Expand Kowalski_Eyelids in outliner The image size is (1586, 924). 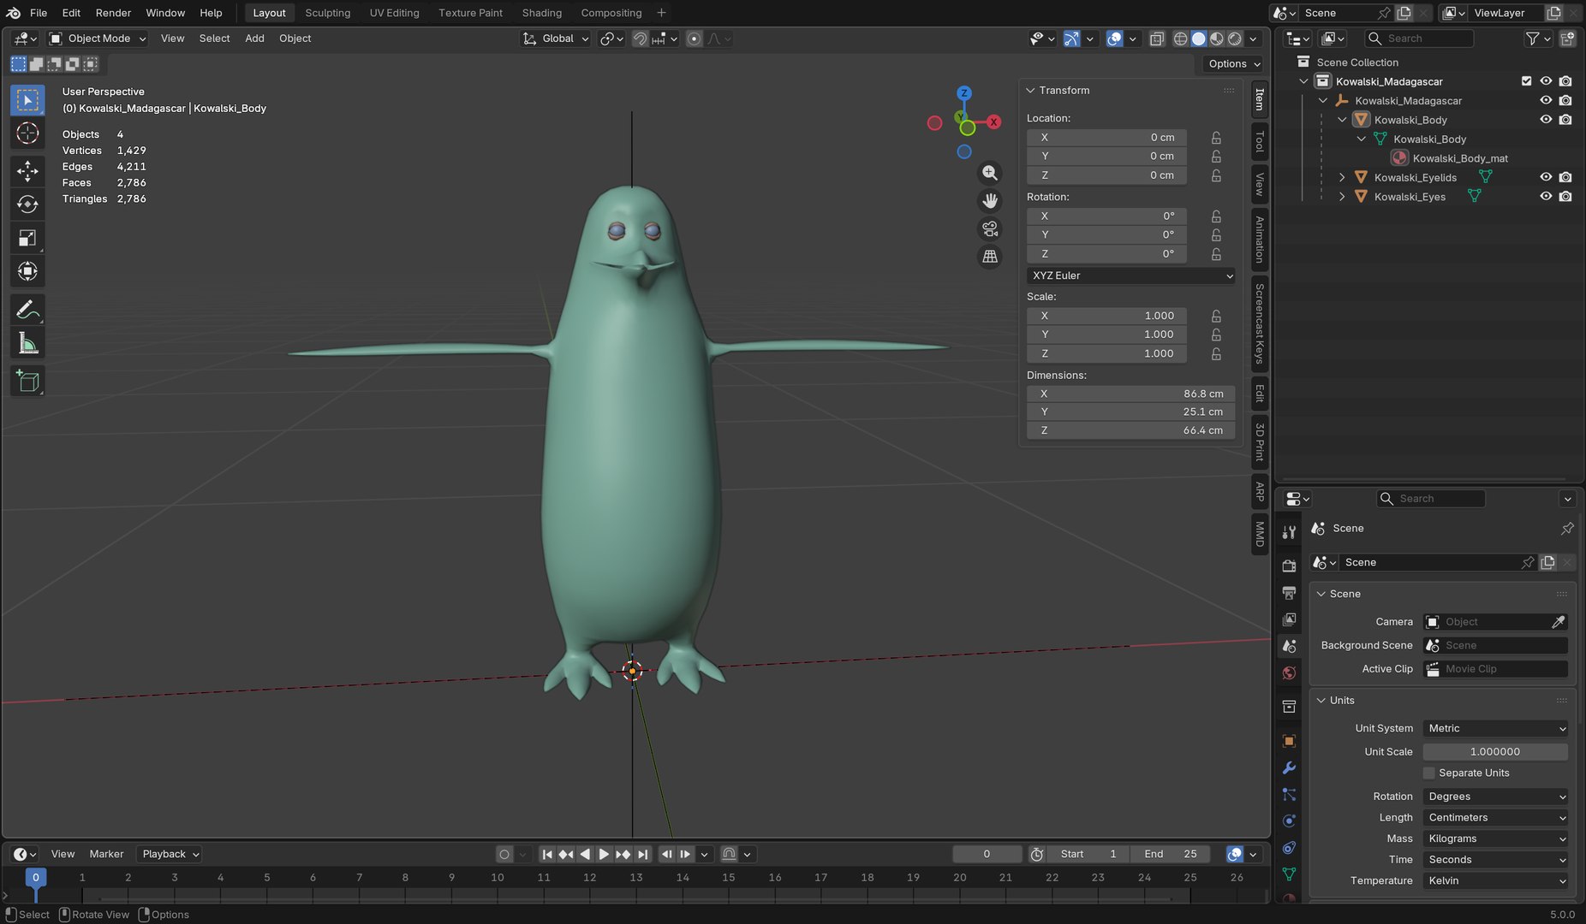1342,177
